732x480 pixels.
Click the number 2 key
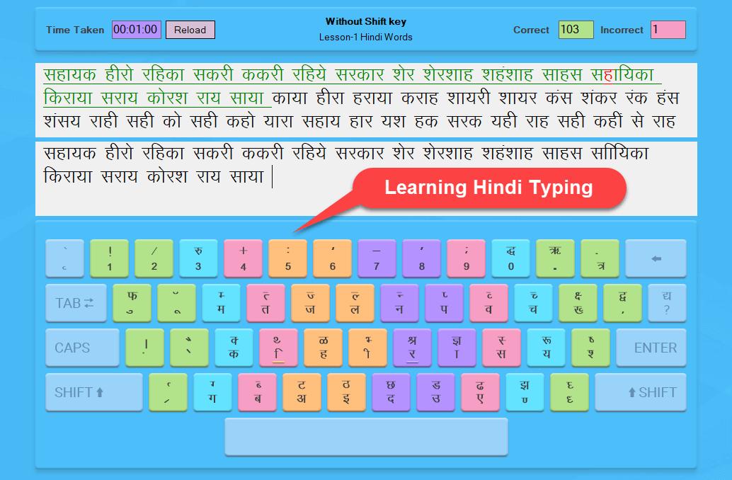154,258
